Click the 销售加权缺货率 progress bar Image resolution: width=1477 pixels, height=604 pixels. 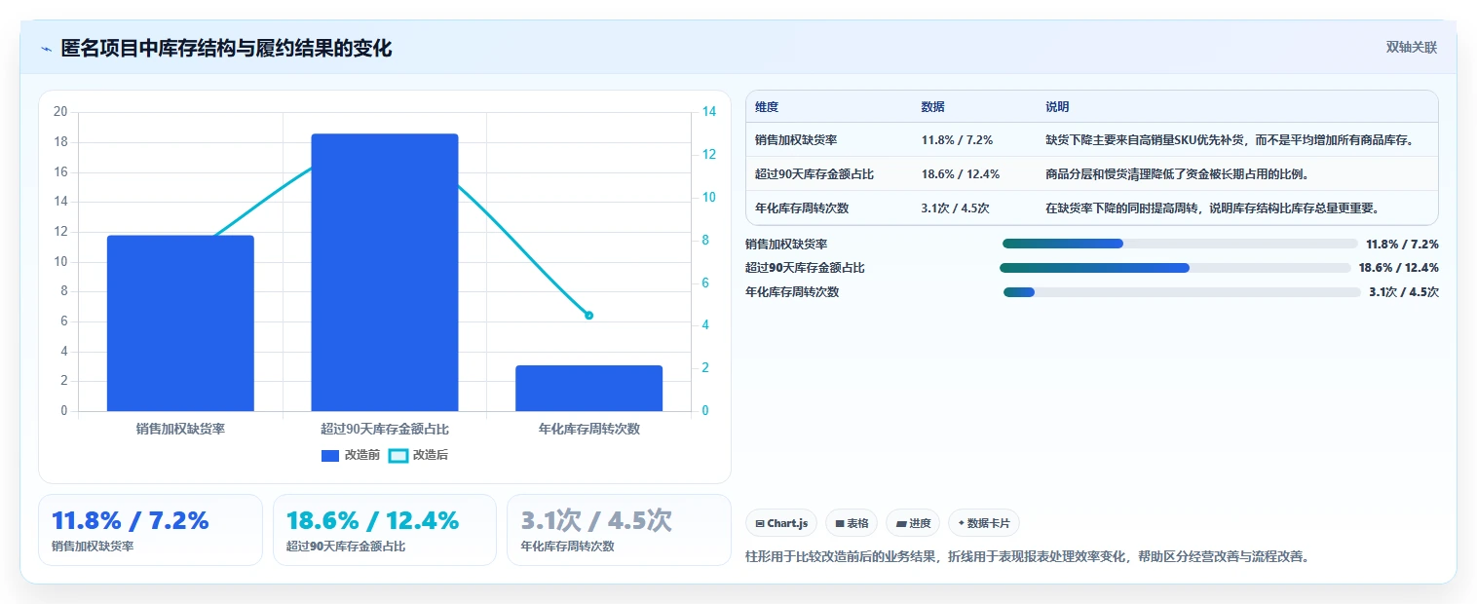click(x=1180, y=244)
